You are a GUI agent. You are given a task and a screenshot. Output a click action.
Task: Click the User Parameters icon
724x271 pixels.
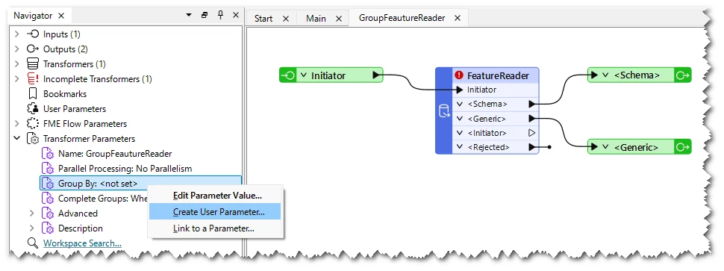pos(33,109)
